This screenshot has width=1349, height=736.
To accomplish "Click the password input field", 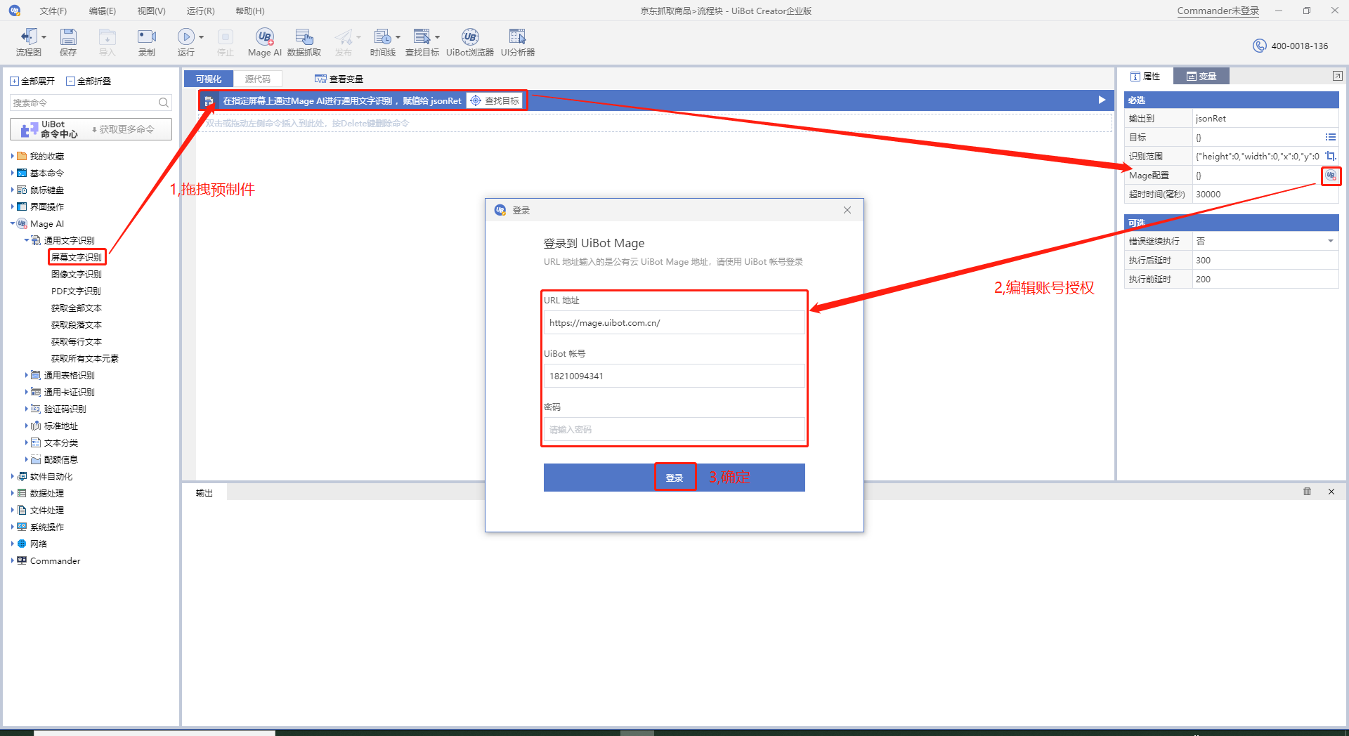I will [x=674, y=430].
